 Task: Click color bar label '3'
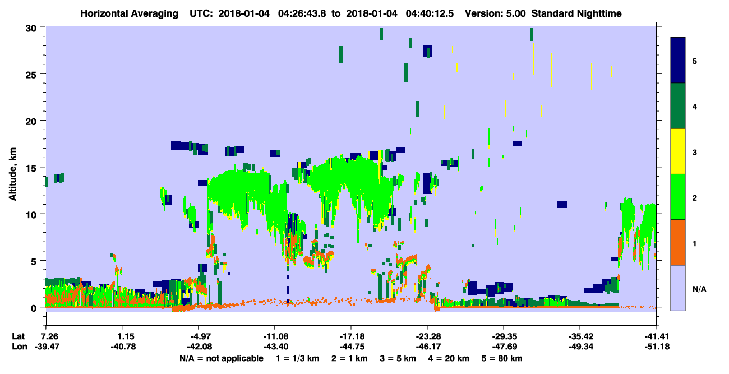click(695, 152)
